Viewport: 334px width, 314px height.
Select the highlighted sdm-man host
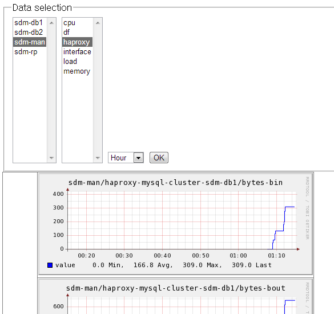[30, 42]
